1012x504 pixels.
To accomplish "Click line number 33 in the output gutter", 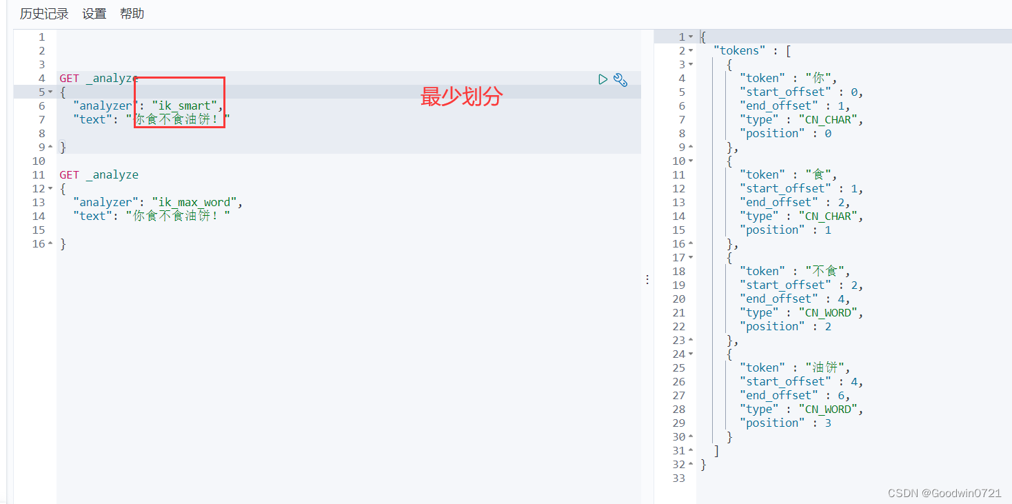I will 679,478.
